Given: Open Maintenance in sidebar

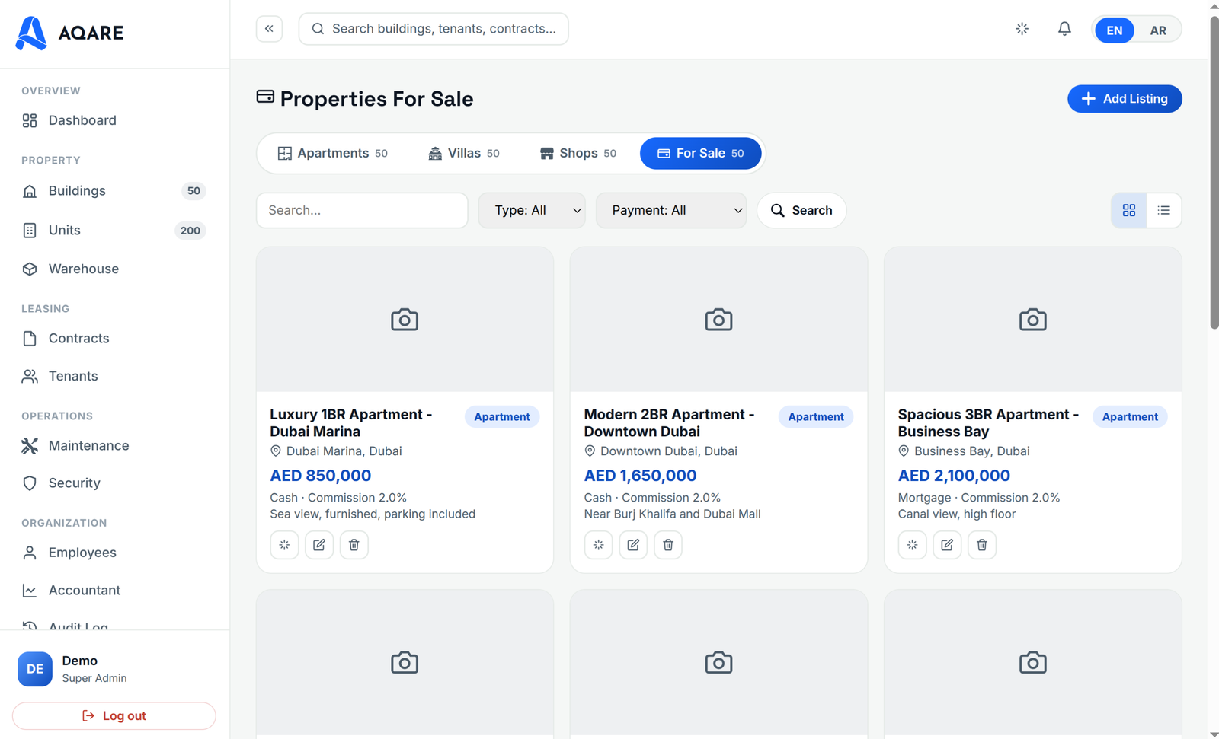Looking at the screenshot, I should tap(114, 446).
